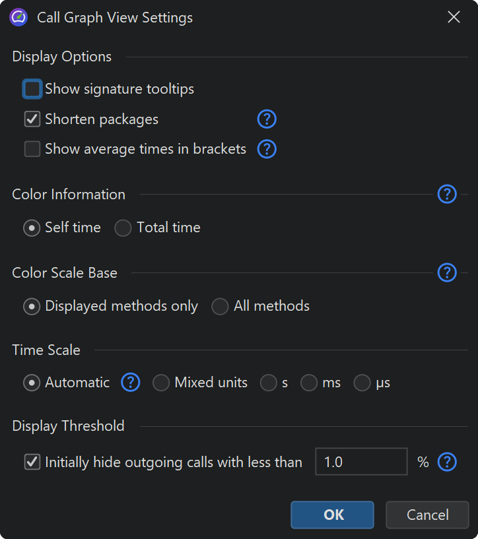This screenshot has height=539, width=478.
Task: Click the Color Information help icon
Action: click(447, 195)
